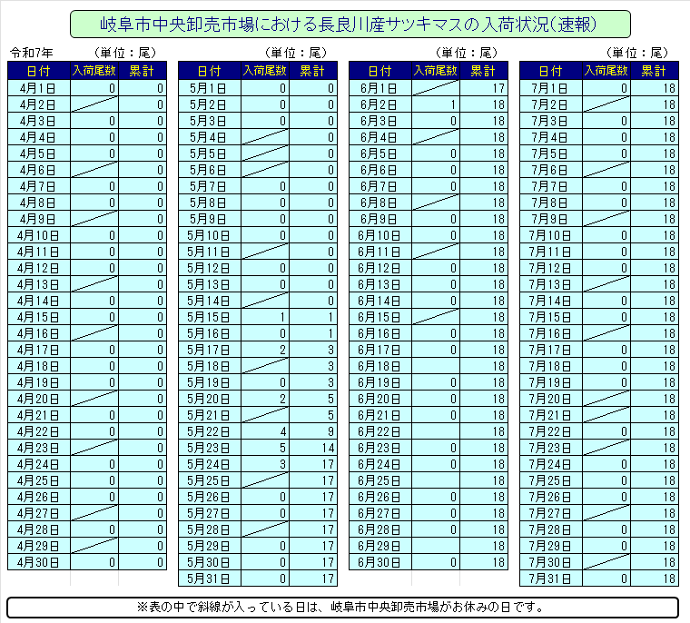
Task: Select the 5月31日 date cell
Action: pyautogui.click(x=208, y=578)
